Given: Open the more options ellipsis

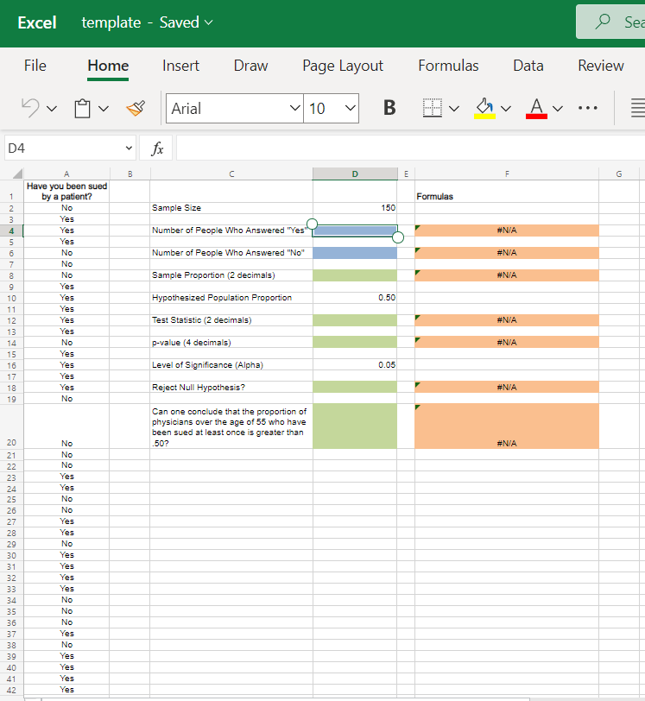Looking at the screenshot, I should point(587,108).
